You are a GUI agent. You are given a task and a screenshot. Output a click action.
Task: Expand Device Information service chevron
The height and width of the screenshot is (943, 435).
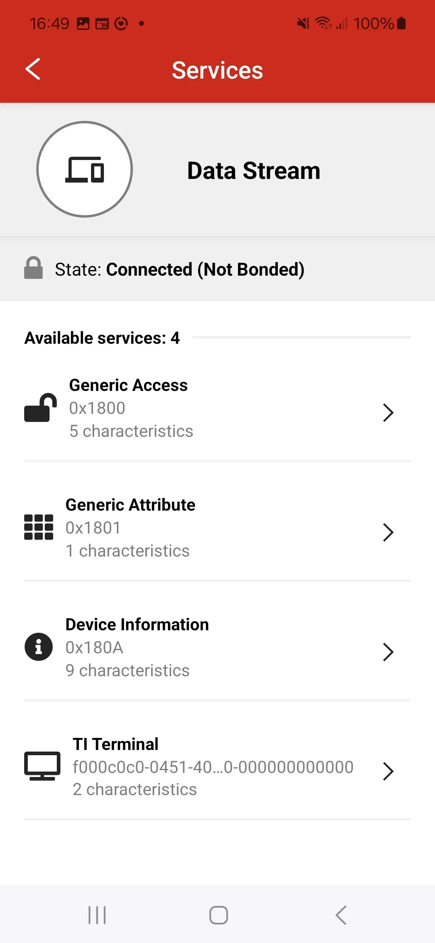388,652
